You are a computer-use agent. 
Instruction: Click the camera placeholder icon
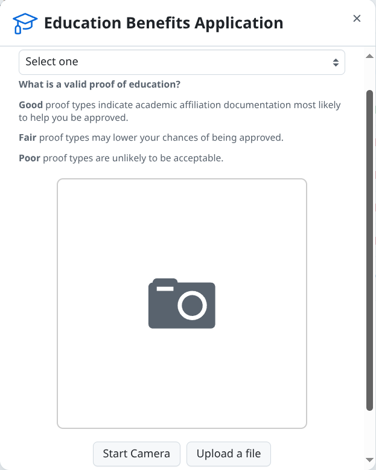tap(182, 303)
